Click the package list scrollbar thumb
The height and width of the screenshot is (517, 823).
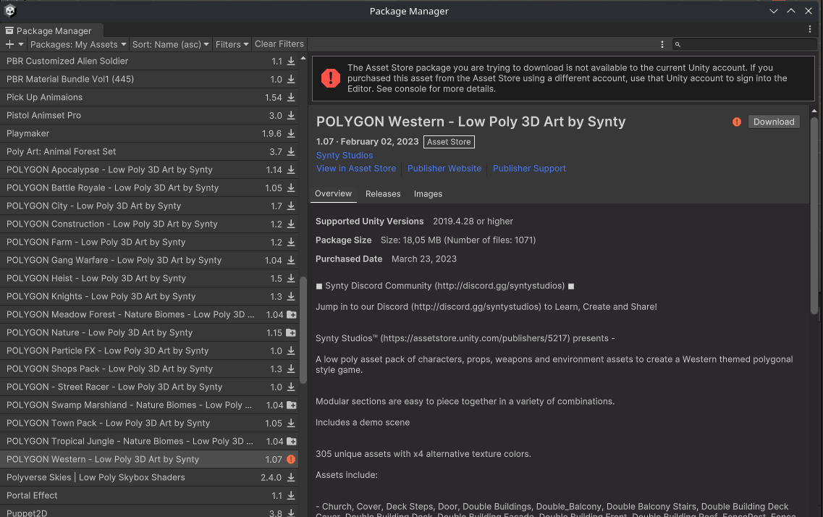(x=303, y=329)
